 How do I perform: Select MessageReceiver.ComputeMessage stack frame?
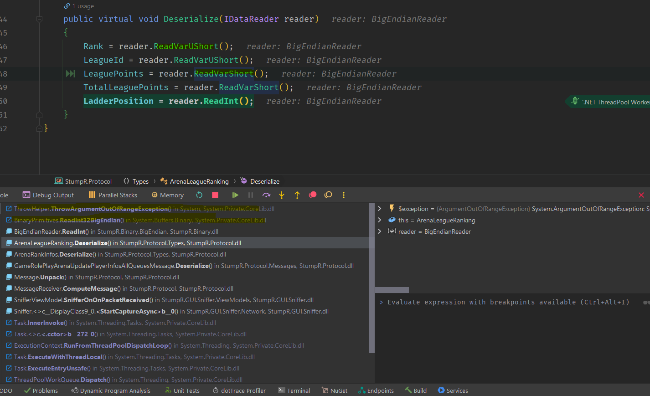(x=185, y=288)
